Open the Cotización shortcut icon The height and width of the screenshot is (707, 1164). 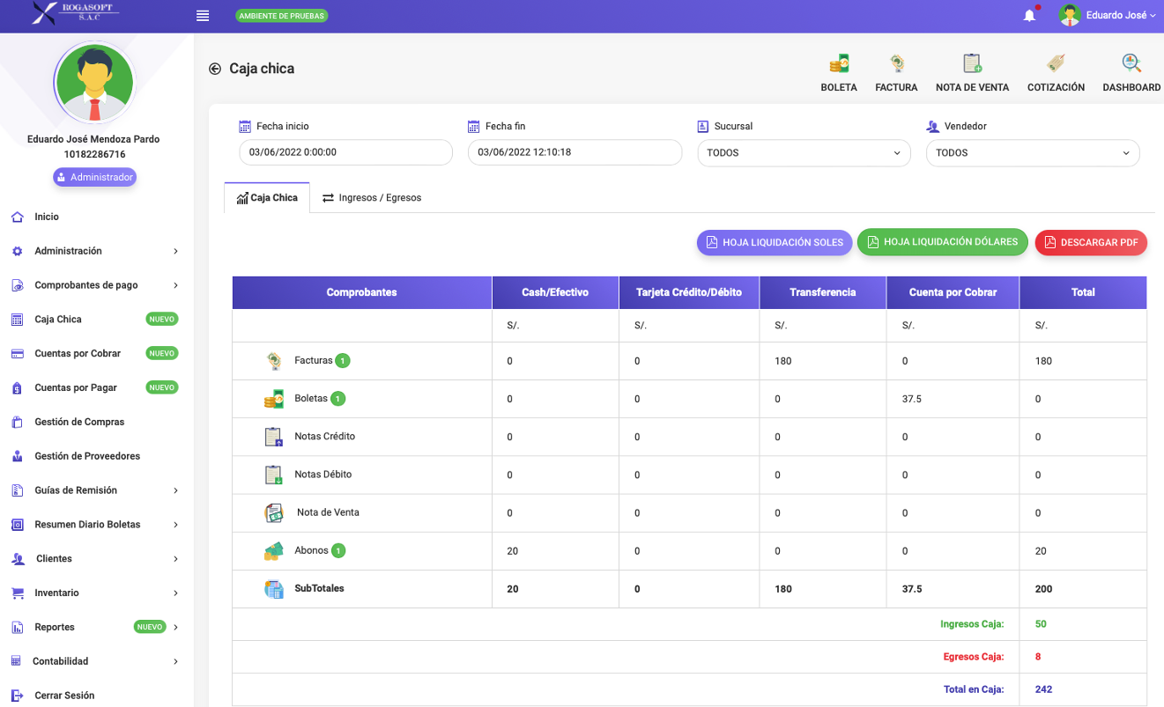(1056, 64)
